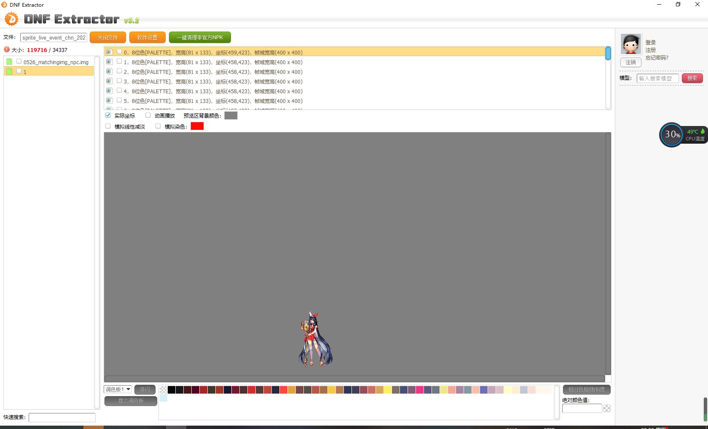Click the red size value 119716

pyautogui.click(x=37, y=50)
